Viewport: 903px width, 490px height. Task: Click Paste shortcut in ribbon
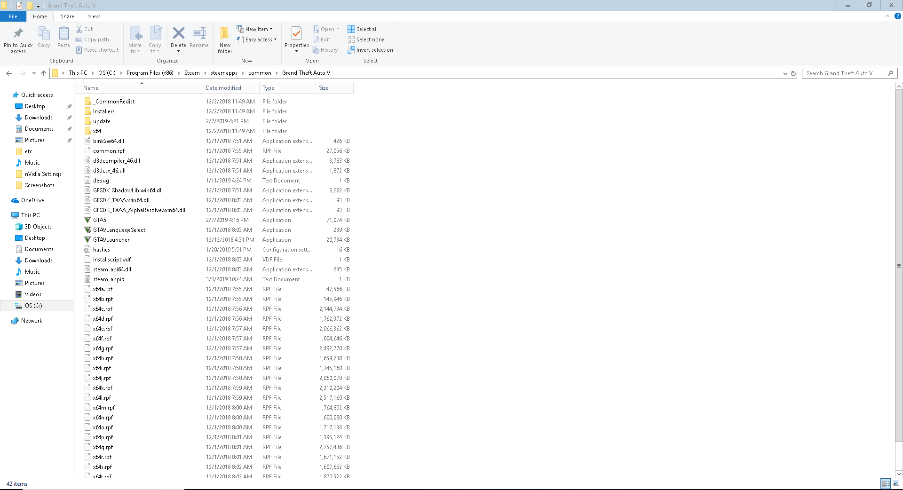click(97, 50)
